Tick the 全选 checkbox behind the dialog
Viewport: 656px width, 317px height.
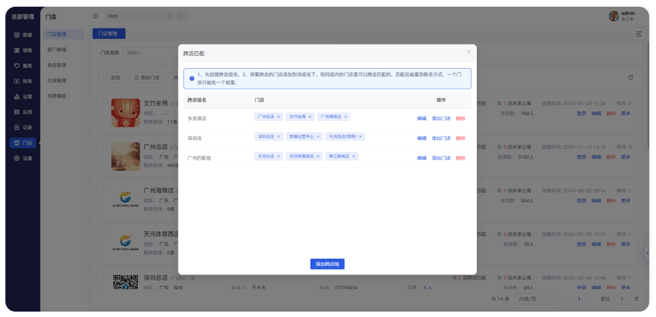pos(106,77)
